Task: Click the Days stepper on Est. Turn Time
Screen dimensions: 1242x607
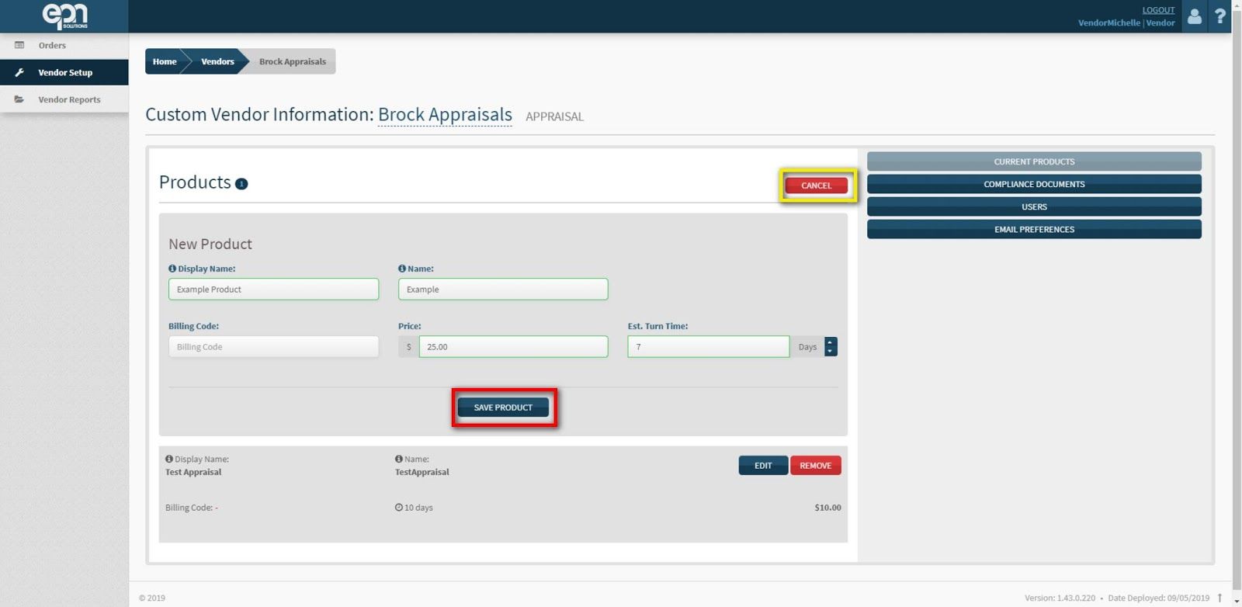Action: pyautogui.click(x=831, y=346)
